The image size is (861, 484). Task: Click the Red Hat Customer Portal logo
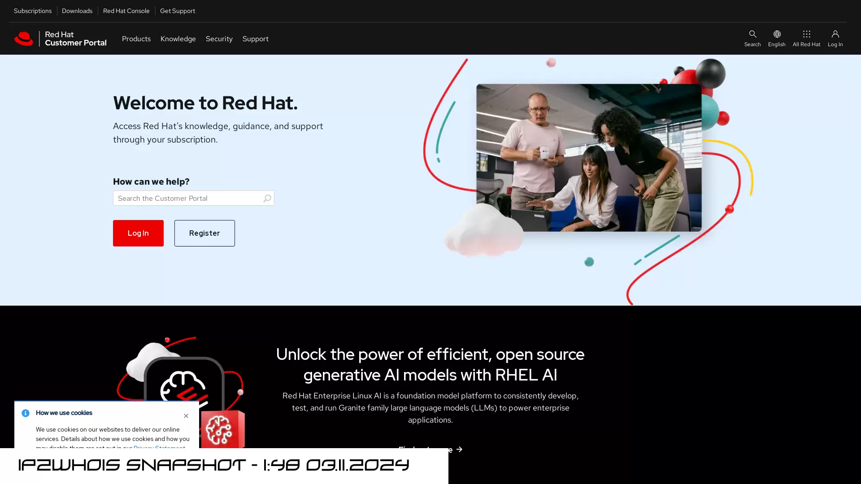[60, 39]
